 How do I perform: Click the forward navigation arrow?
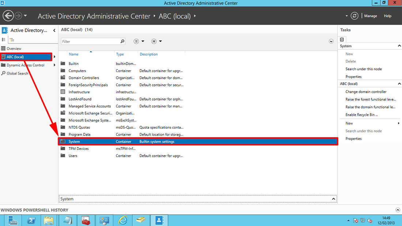tap(18, 16)
